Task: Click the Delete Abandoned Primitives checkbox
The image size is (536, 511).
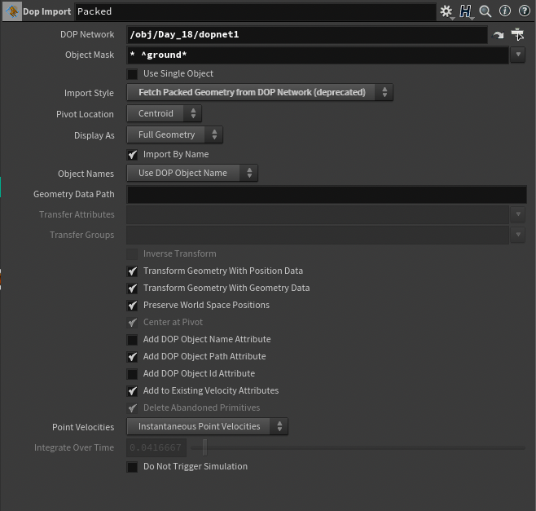Action: click(x=132, y=408)
